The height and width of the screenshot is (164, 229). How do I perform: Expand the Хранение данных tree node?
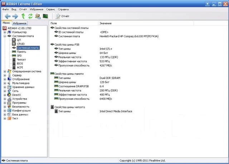click(x=5, y=87)
